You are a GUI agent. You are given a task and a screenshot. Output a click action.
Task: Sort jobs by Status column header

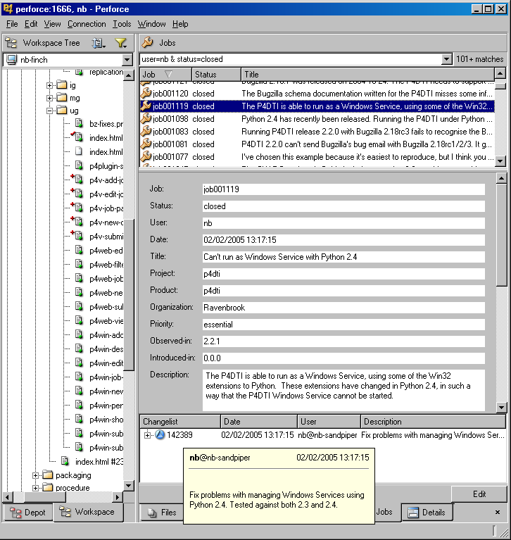(215, 74)
